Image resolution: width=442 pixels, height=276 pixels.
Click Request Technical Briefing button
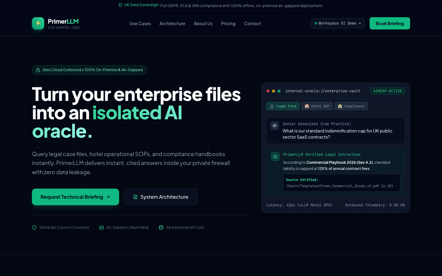coord(76,197)
